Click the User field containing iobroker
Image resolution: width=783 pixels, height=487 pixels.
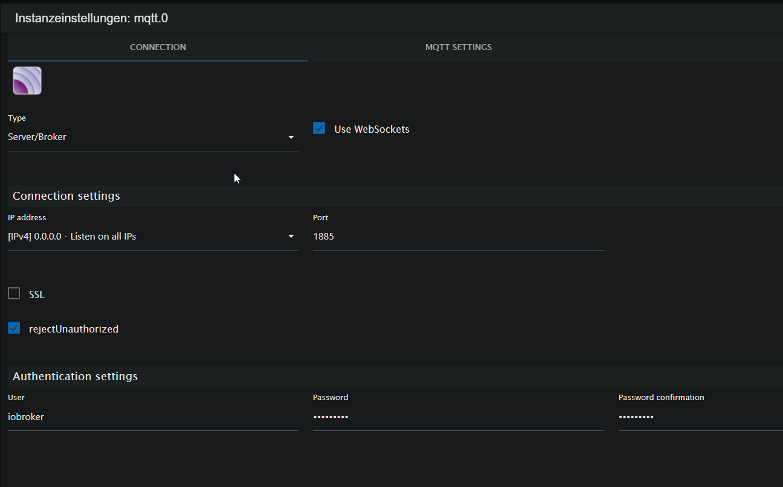coord(153,416)
